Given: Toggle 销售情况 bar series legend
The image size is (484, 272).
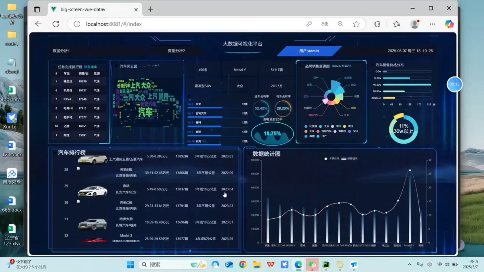Looking at the screenshot, I should pyautogui.click(x=349, y=159).
